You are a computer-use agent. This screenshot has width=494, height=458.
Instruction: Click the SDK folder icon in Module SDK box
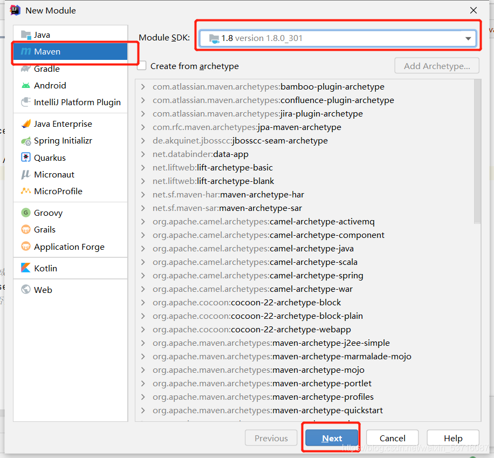tap(214, 38)
